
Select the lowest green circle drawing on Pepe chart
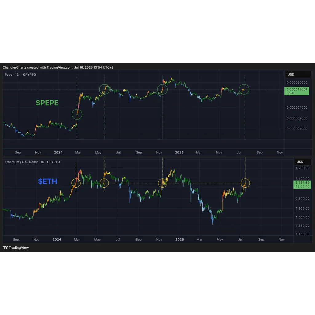pyautogui.click(x=77, y=114)
